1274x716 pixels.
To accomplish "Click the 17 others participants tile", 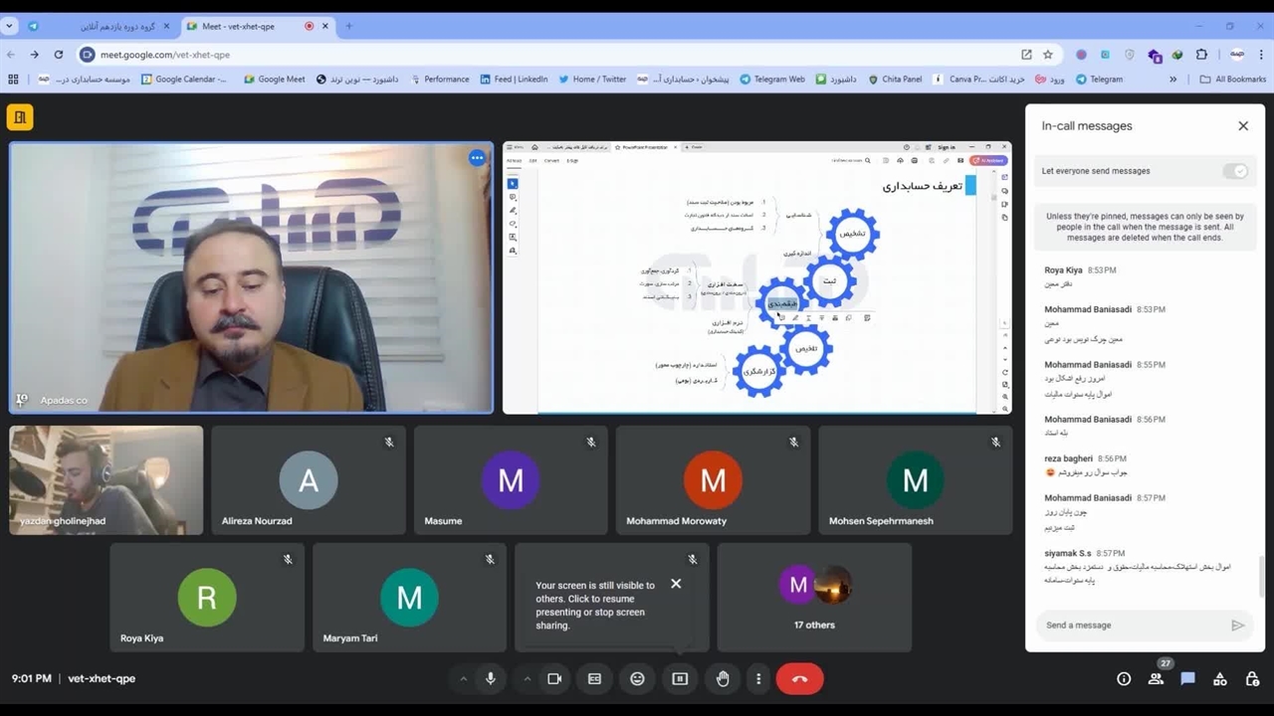I will pos(814,597).
